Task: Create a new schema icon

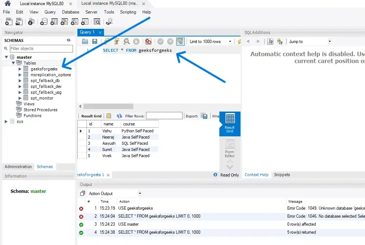Action: [x=44, y=22]
